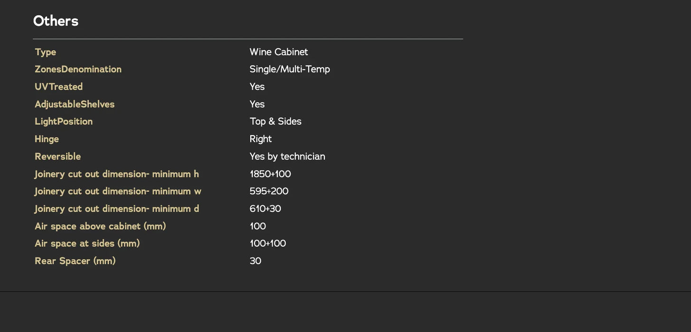691x332 pixels.
Task: Click the Joinery minimum d label
Action: (x=117, y=209)
